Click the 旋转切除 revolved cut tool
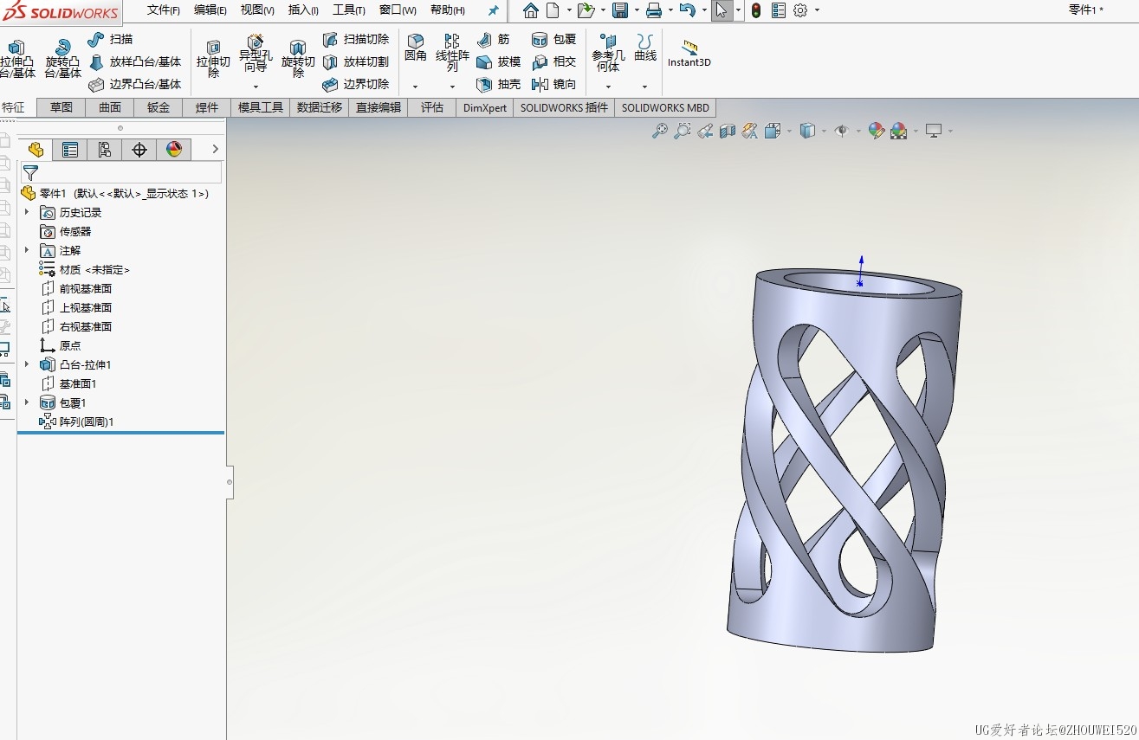The width and height of the screenshot is (1139, 740). tap(298, 59)
